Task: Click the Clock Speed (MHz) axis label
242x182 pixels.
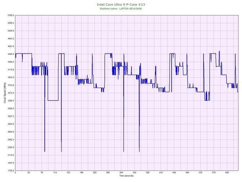Action: [5, 93]
